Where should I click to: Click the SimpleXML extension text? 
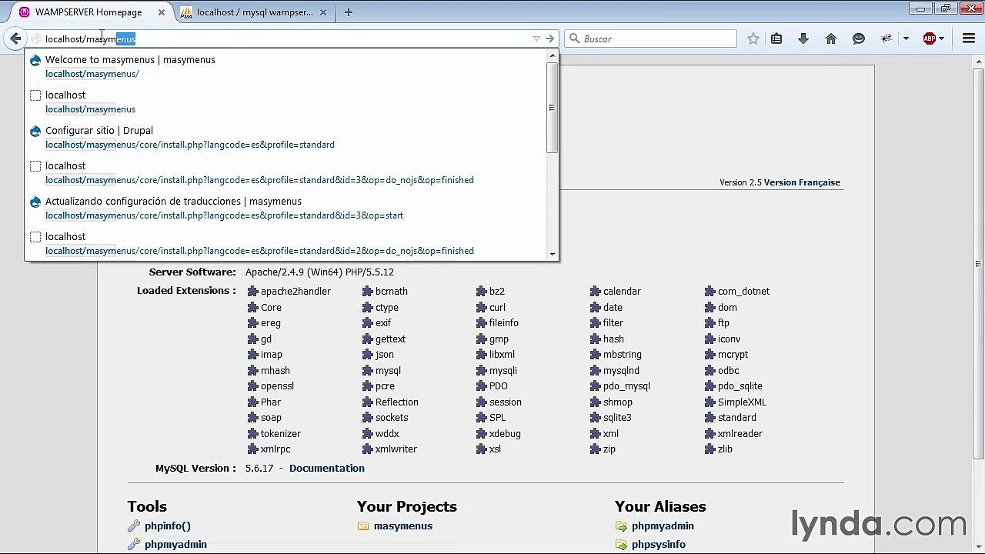click(x=742, y=402)
